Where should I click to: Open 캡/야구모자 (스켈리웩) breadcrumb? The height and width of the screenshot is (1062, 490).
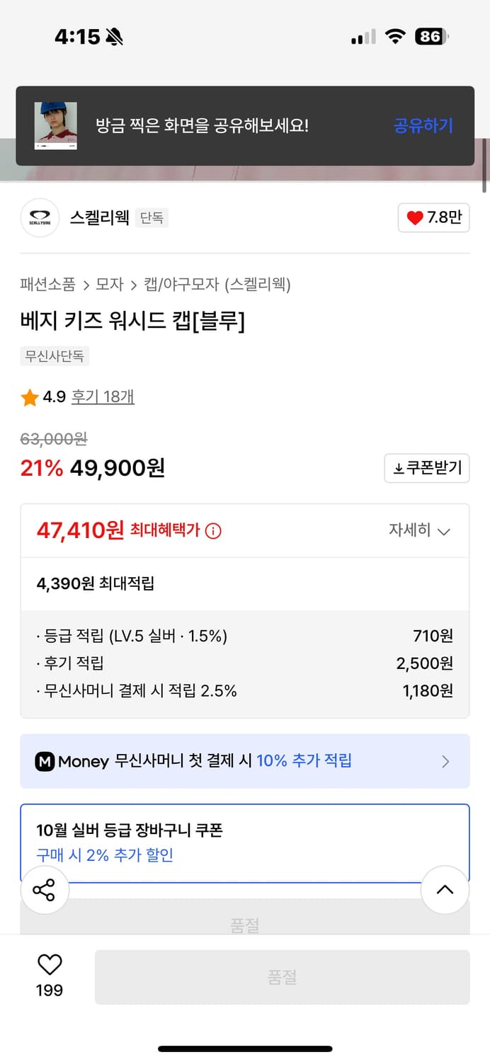click(x=217, y=285)
